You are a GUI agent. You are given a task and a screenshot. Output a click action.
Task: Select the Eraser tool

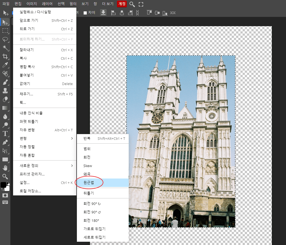click(5, 99)
